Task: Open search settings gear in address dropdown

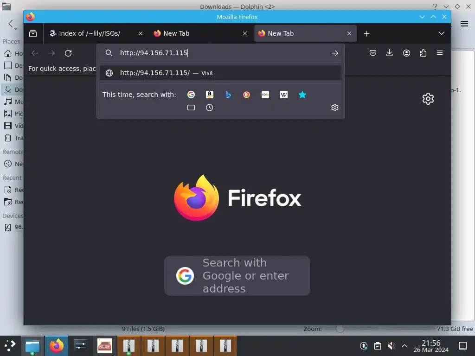Action: tap(335, 108)
